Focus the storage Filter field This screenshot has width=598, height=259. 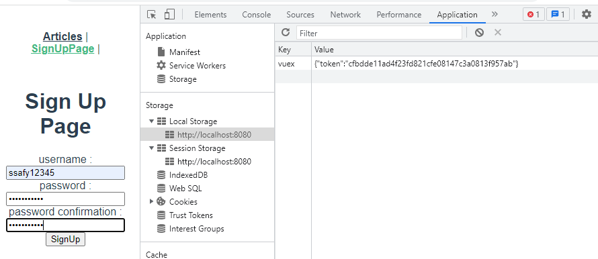click(379, 33)
